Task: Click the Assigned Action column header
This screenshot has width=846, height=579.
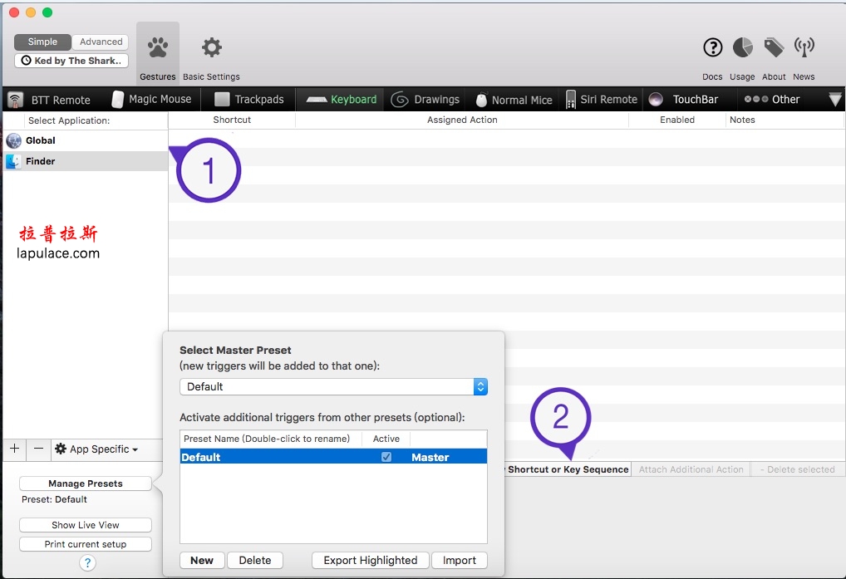Action: click(x=462, y=120)
